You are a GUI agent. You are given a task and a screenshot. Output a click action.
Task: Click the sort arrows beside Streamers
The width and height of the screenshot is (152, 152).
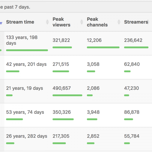[150, 22]
